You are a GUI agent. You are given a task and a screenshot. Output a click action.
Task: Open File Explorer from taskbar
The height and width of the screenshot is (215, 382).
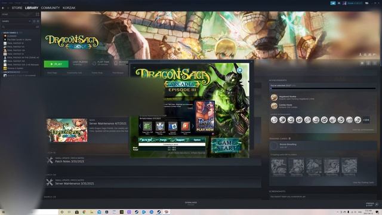(x=91, y=212)
